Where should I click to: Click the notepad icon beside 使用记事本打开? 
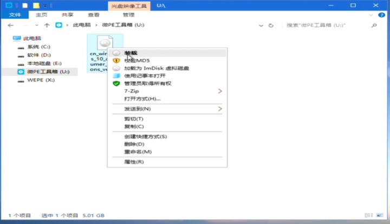pyautogui.click(x=116, y=76)
